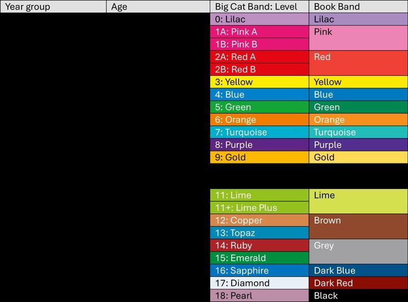Viewport: 408px width, 302px height.
Task: Select the Big Cat Band: Level header
Action: pos(260,7)
